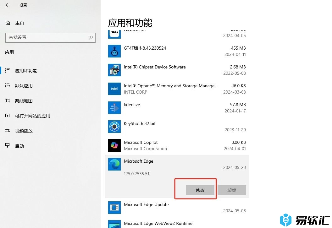Focus the 查找设置 search field

point(50,37)
